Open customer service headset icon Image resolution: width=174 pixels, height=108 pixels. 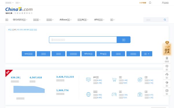[167, 74]
